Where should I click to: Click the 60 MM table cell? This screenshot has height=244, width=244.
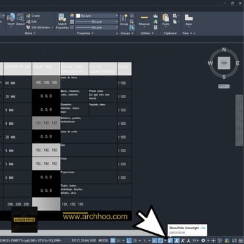tap(18, 83)
